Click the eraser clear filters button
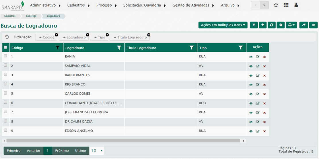The image size is (319, 159). (x=304, y=25)
